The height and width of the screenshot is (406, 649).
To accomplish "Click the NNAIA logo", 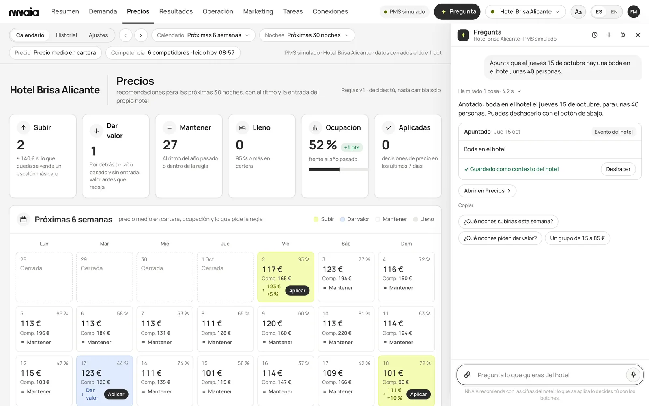I will click(x=24, y=12).
